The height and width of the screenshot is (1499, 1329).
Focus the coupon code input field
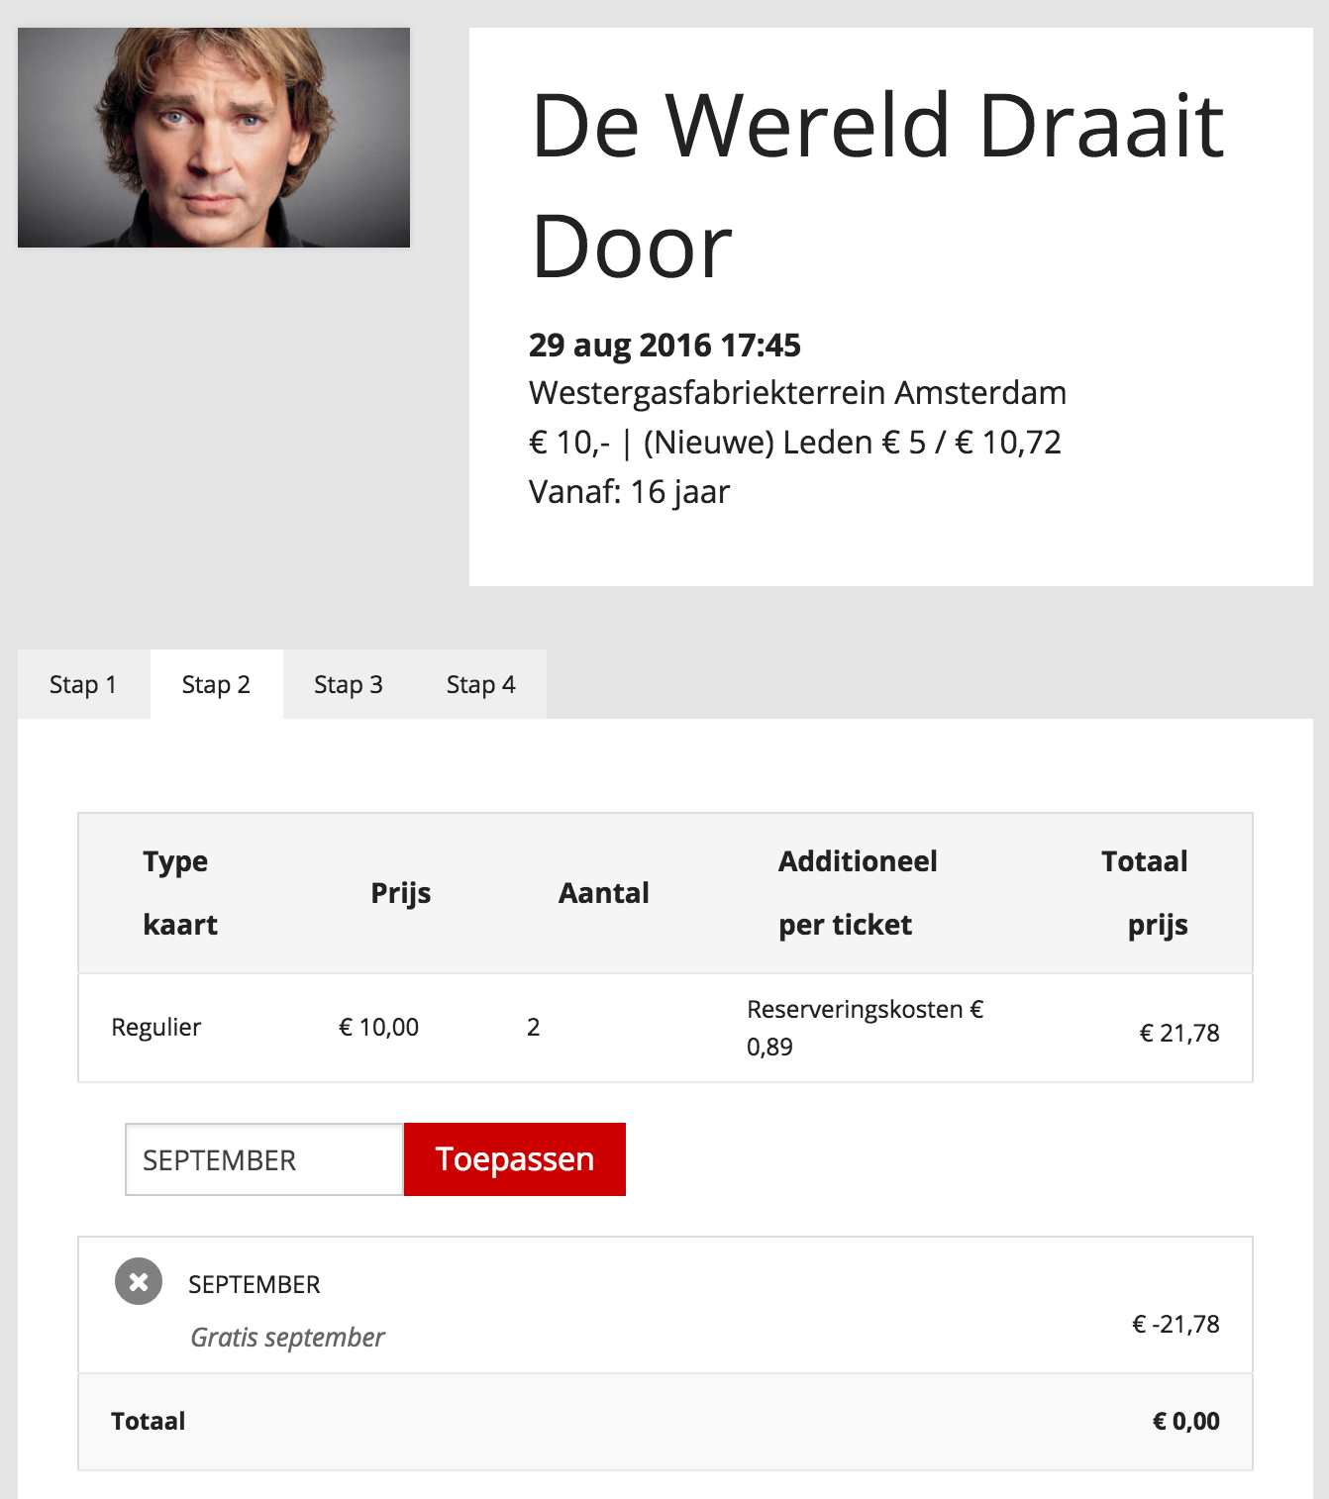point(263,1159)
